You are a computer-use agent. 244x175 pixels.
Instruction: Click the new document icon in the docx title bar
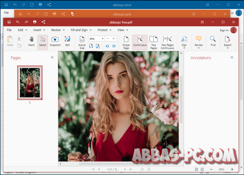coord(32,5)
